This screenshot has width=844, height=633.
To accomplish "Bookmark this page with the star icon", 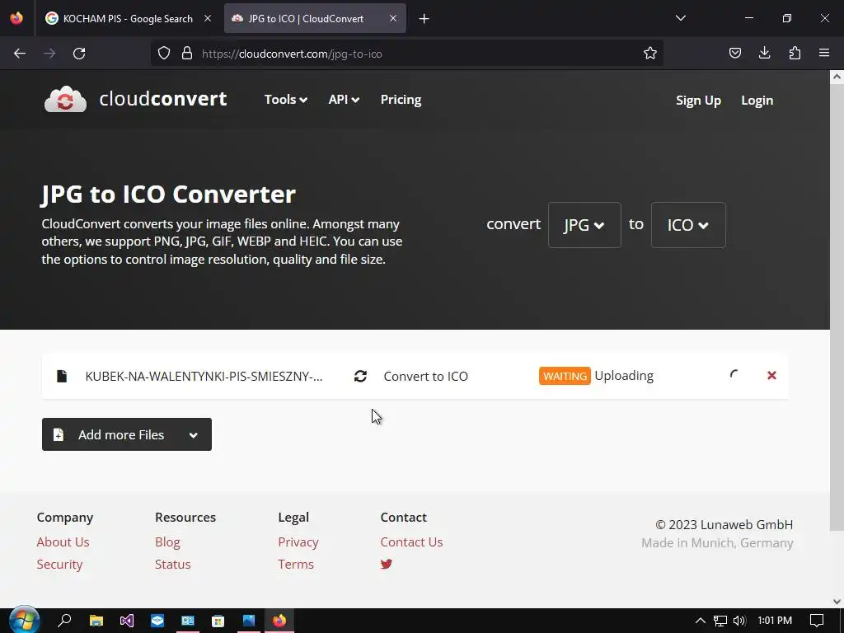I will click(x=650, y=54).
